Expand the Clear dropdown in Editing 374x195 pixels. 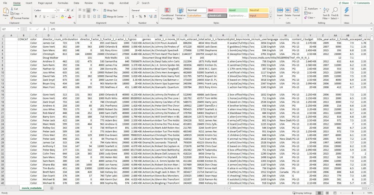click(x=314, y=17)
